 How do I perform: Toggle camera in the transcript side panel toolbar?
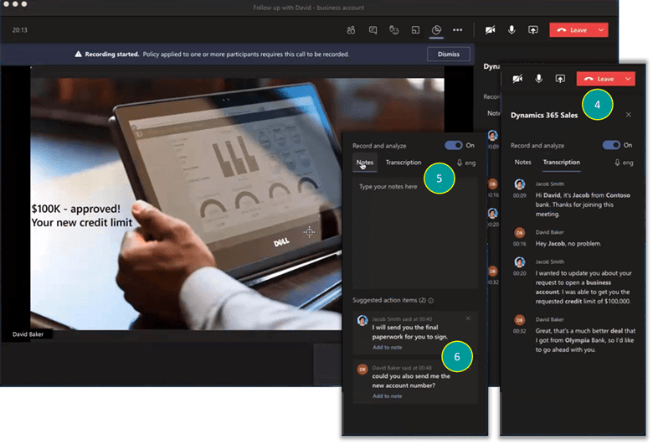tap(517, 79)
